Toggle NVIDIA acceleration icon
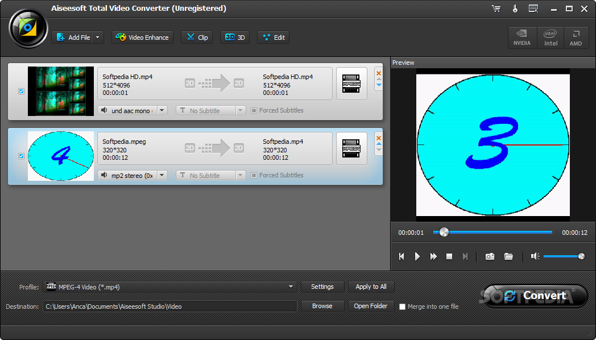 [522, 38]
